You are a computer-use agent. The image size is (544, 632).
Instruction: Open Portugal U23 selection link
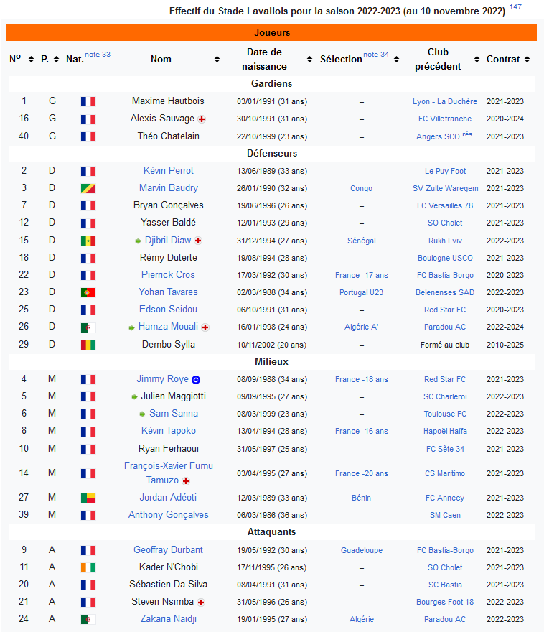pos(361,292)
